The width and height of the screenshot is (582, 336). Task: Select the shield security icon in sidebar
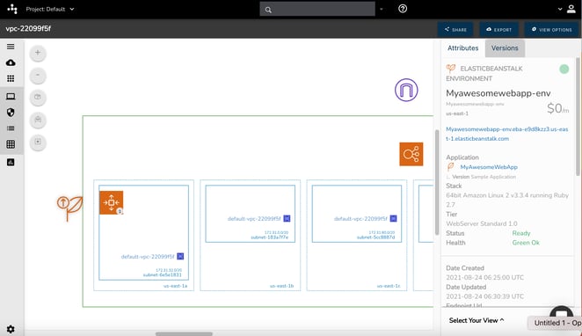tap(11, 112)
